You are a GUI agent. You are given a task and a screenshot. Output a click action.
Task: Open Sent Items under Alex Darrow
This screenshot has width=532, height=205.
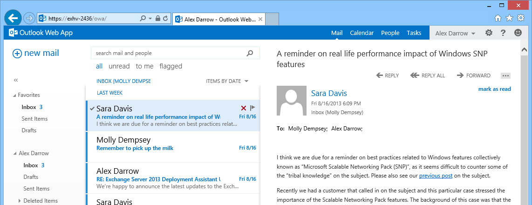36,189
